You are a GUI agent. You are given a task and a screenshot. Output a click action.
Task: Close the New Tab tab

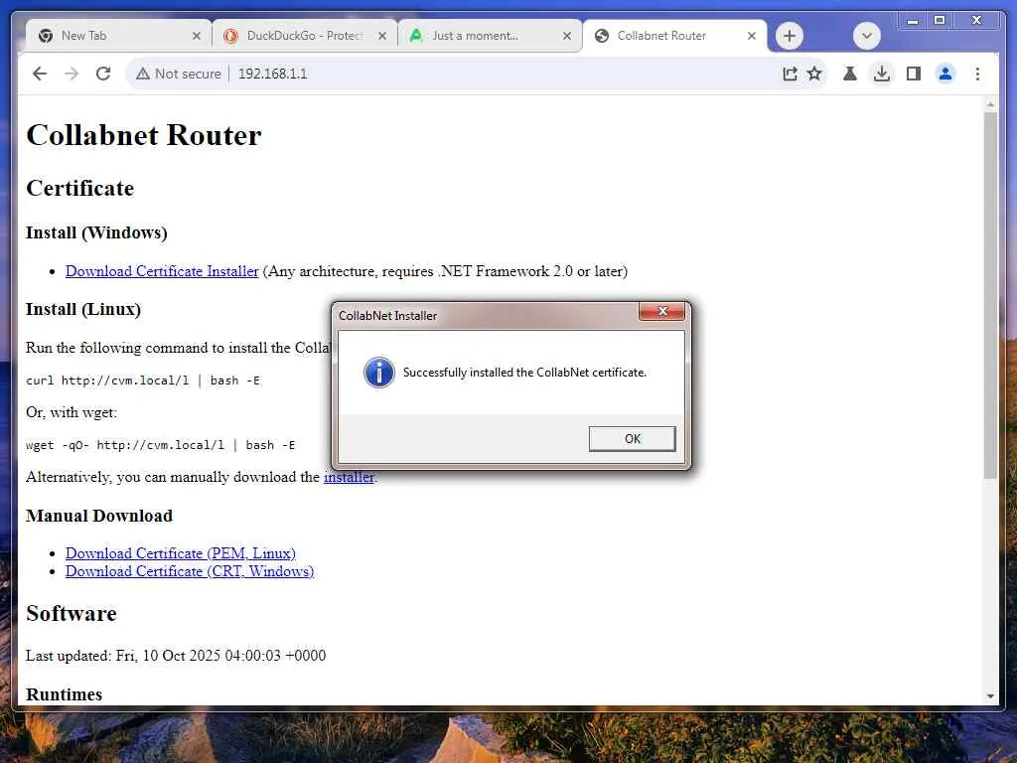click(197, 36)
